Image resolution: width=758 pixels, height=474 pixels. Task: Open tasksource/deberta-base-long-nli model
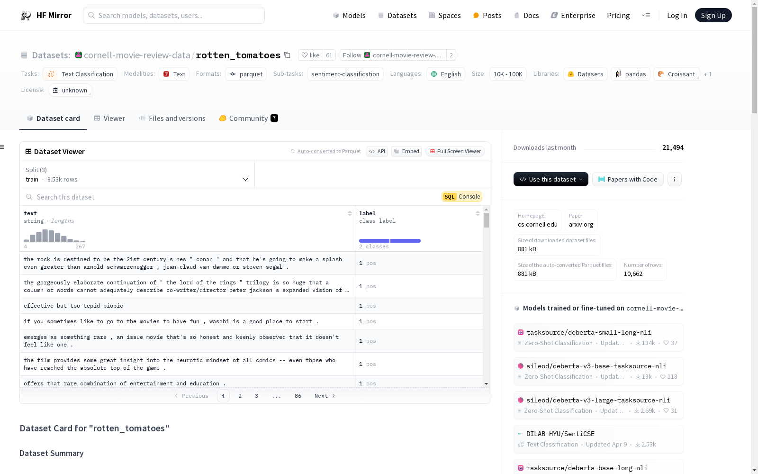pyautogui.click(x=598, y=467)
